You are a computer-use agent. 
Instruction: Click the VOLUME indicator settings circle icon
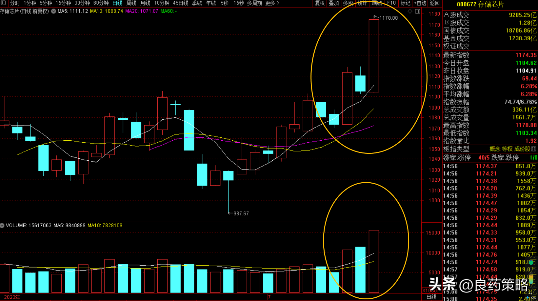(x=2, y=226)
